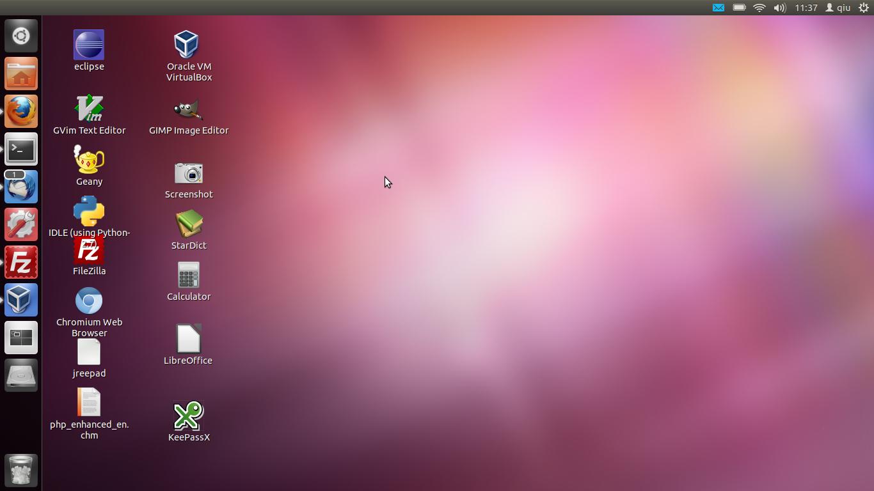Open Thunderbird mail in the launcher
Screen dimensions: 874x491
[x=21, y=187]
